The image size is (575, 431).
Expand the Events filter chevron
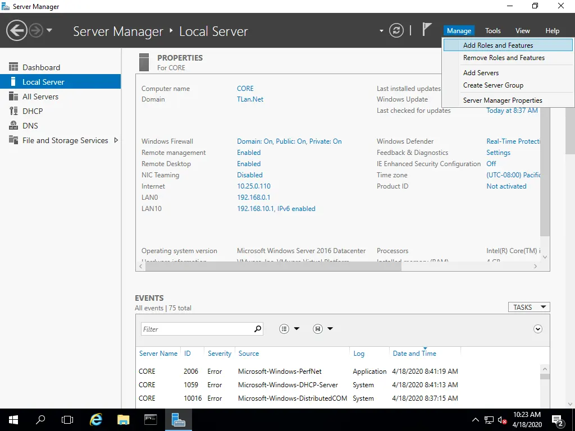(537, 329)
